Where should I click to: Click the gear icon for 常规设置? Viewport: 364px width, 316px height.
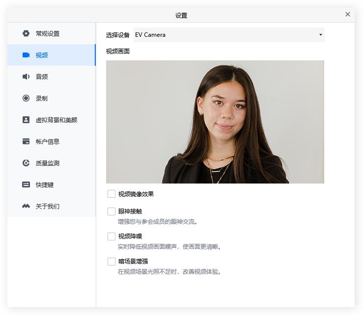pos(26,33)
